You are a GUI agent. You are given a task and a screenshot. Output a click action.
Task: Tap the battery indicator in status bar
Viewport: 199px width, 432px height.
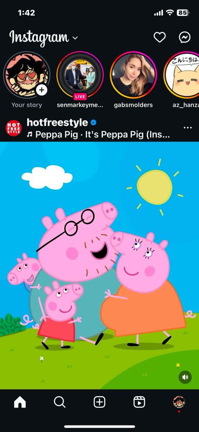click(183, 13)
